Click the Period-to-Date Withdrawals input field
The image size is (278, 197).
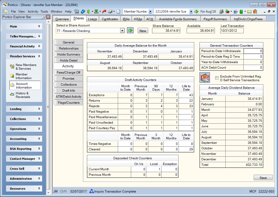[253, 51]
